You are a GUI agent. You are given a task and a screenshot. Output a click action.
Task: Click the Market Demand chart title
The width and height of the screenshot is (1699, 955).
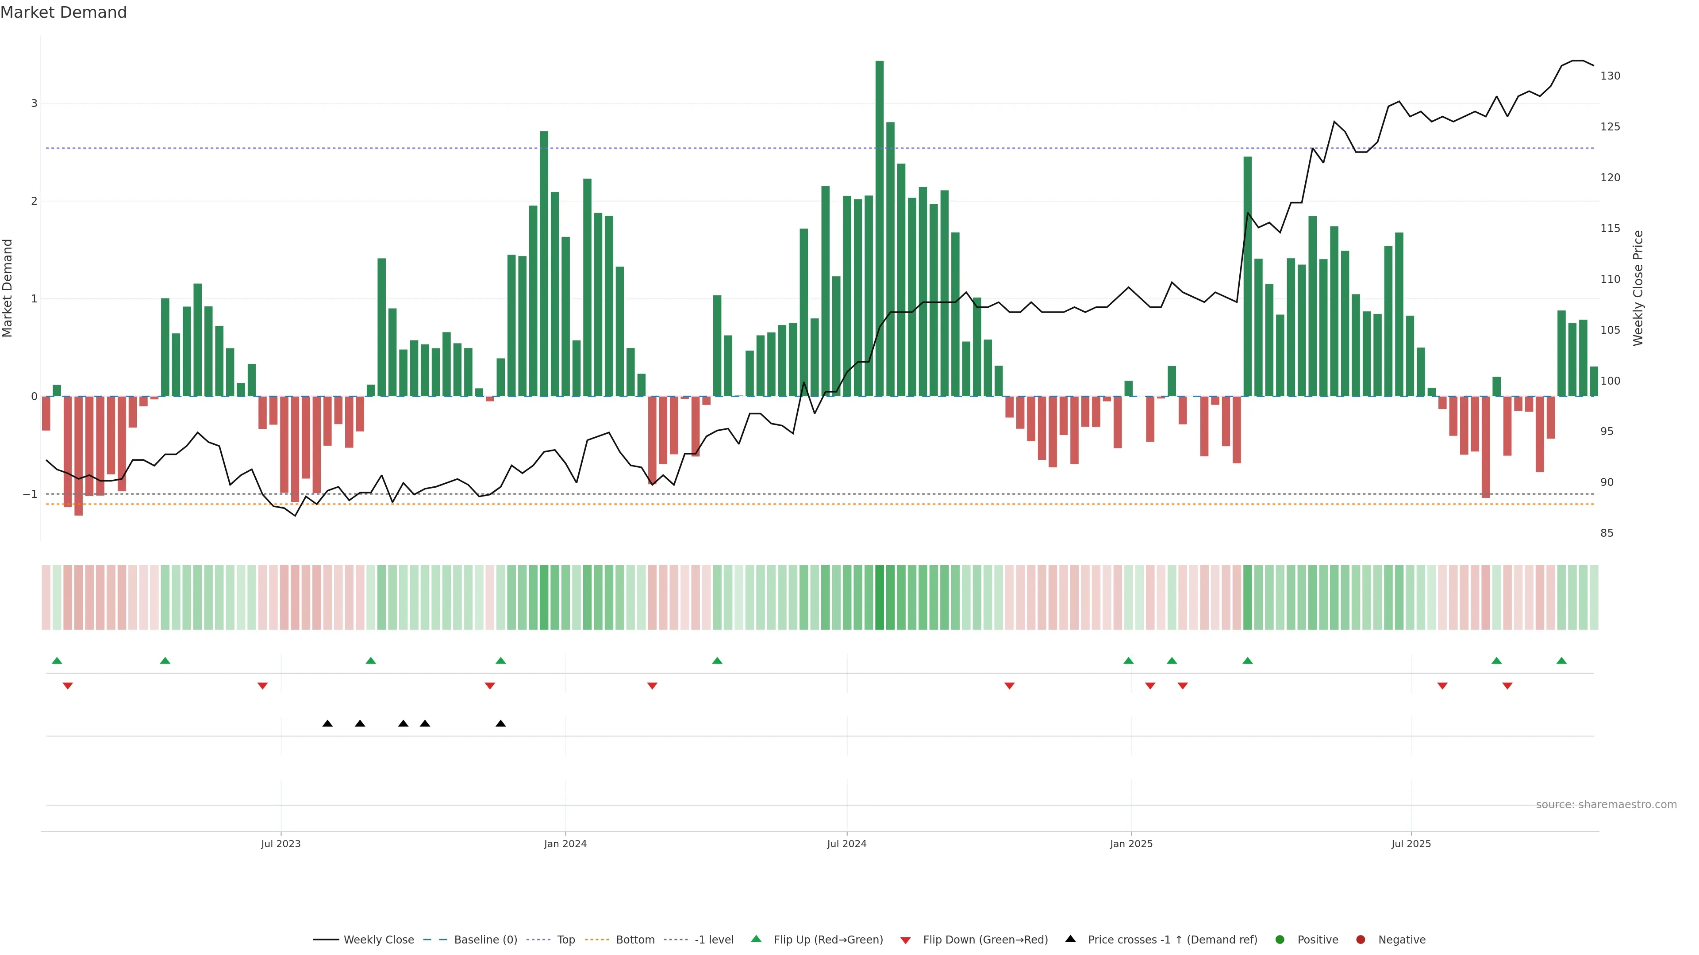click(x=63, y=12)
